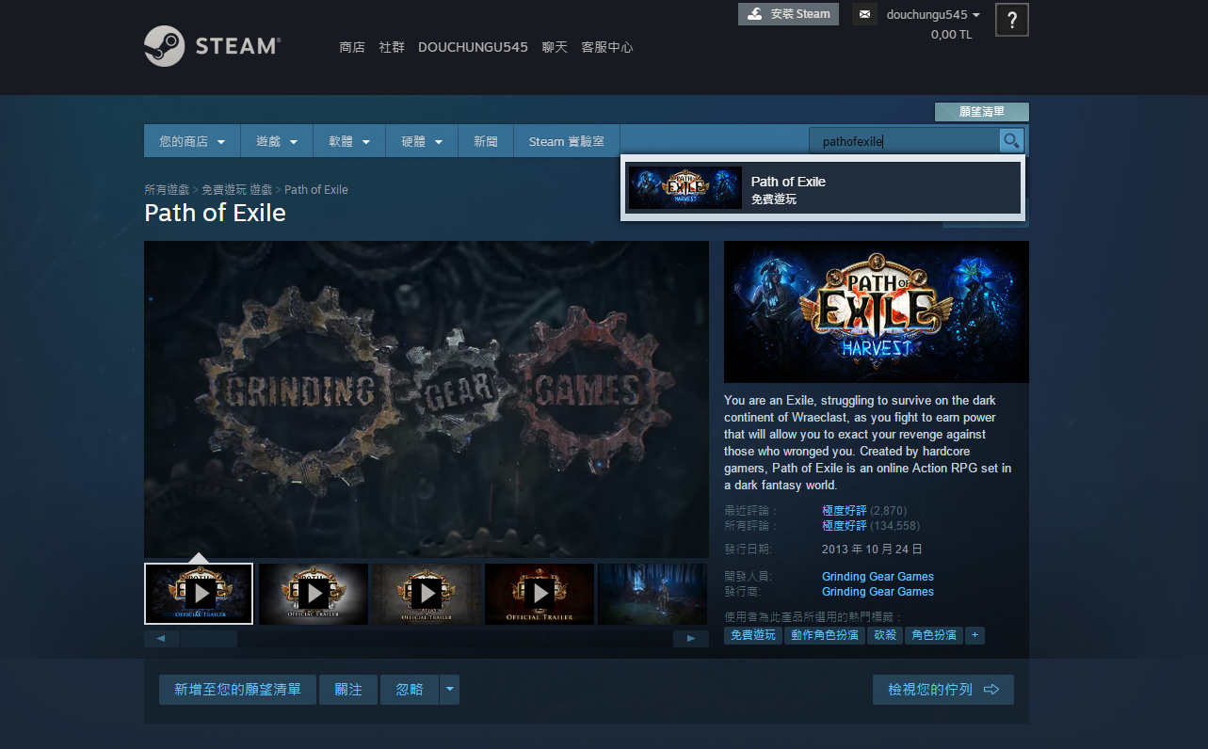1208x749 pixels.
Task: Expand the 軟體 dropdown menu
Action: (x=349, y=141)
